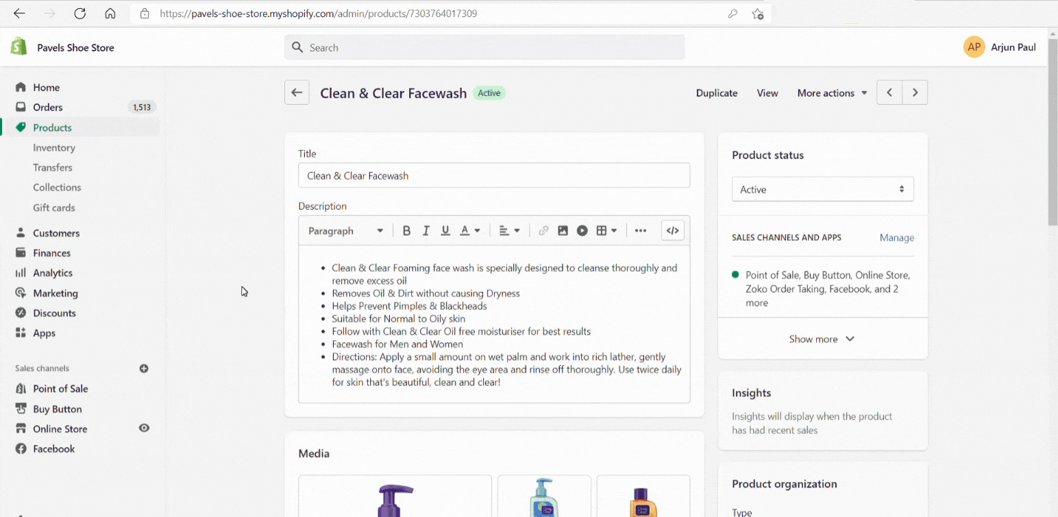The image size is (1058, 517).
Task: Add a sales channel with plus icon
Action: (x=144, y=368)
